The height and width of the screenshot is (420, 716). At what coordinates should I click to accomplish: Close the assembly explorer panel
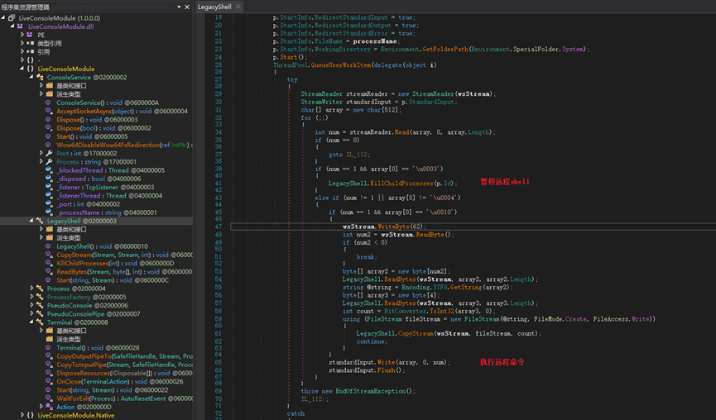coord(187,7)
